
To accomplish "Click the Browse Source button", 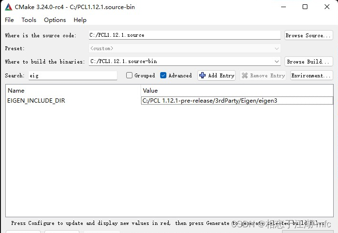I will click(308, 35).
